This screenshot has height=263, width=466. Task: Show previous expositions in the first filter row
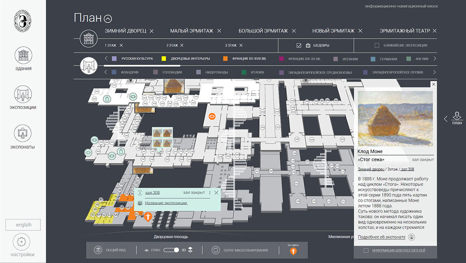(x=106, y=59)
